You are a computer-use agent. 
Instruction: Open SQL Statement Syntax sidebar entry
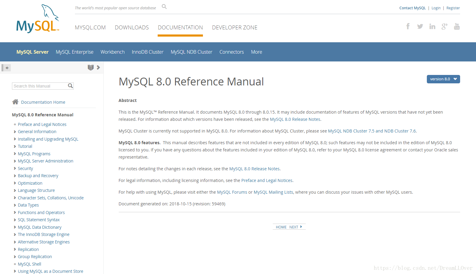pos(39,220)
